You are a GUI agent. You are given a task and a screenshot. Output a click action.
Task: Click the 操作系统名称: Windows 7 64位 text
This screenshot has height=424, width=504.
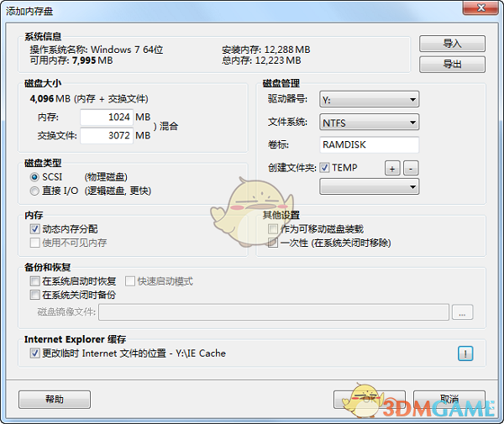tap(97, 50)
